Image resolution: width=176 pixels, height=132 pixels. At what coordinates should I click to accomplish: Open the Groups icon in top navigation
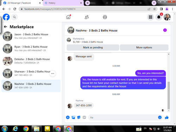[105, 17]
